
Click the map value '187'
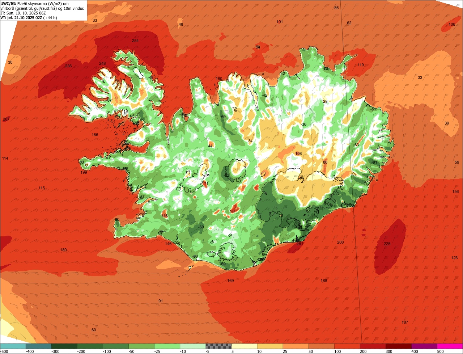[x=405, y=322]
